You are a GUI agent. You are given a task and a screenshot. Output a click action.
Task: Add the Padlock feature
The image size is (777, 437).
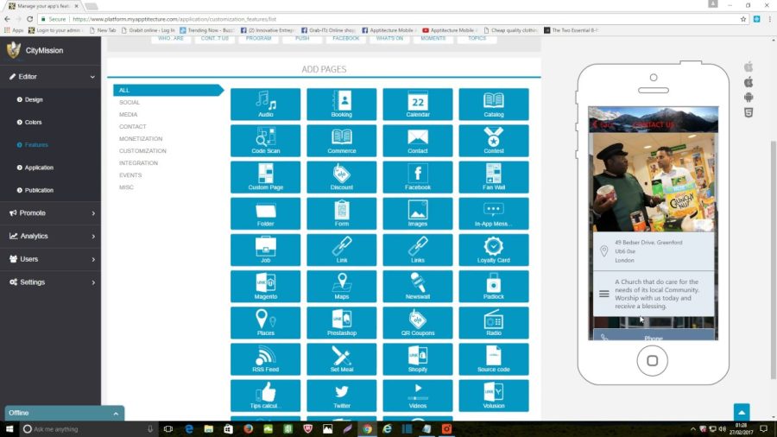tap(494, 287)
